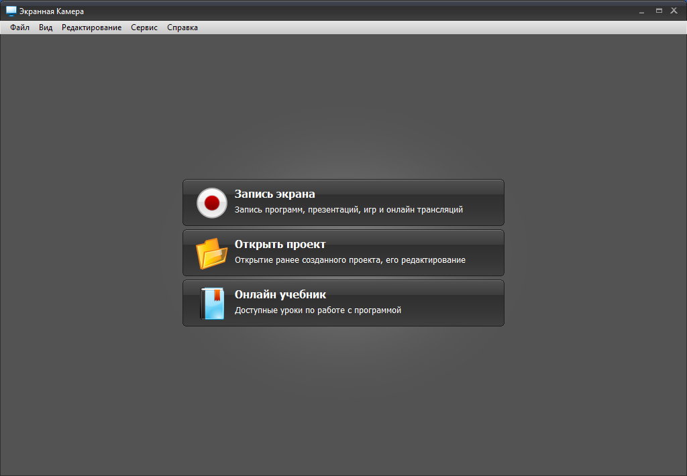The width and height of the screenshot is (687, 476).
Task: Open the Справка menu
Action: coord(182,27)
